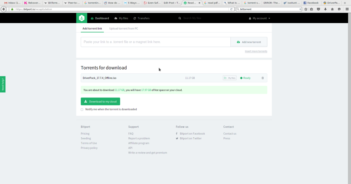This screenshot has height=184, width=351.
Task: Open the API footer link
Action: [130, 148]
